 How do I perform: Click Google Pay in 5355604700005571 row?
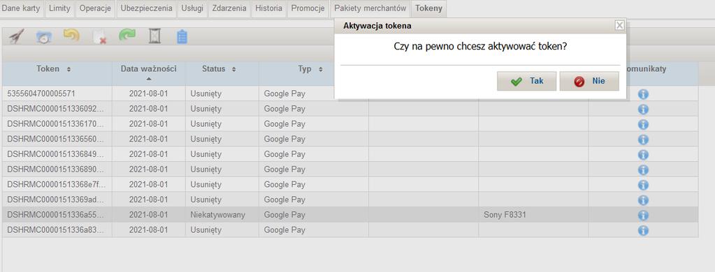point(314,93)
